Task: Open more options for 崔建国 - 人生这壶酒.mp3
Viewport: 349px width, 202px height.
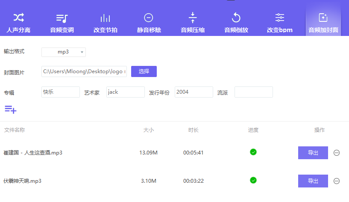Action: (x=337, y=153)
